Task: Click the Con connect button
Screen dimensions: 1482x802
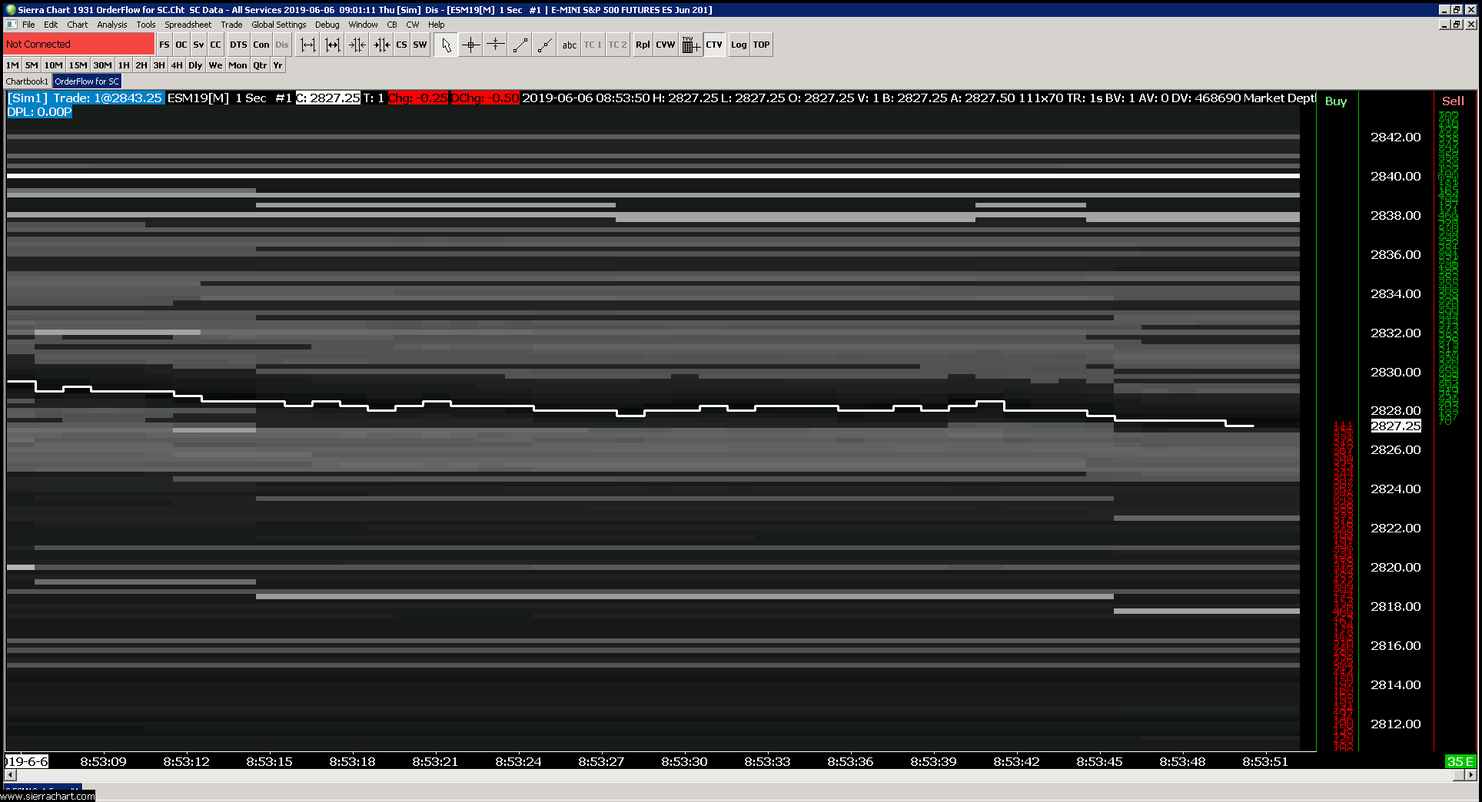Action: pyautogui.click(x=261, y=45)
